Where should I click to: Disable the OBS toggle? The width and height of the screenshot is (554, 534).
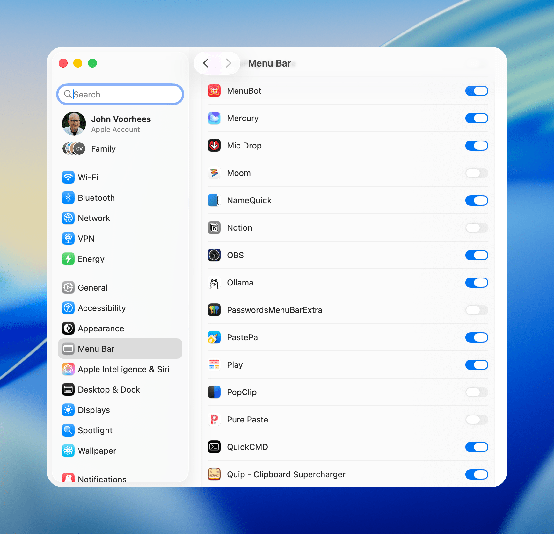pyautogui.click(x=477, y=255)
